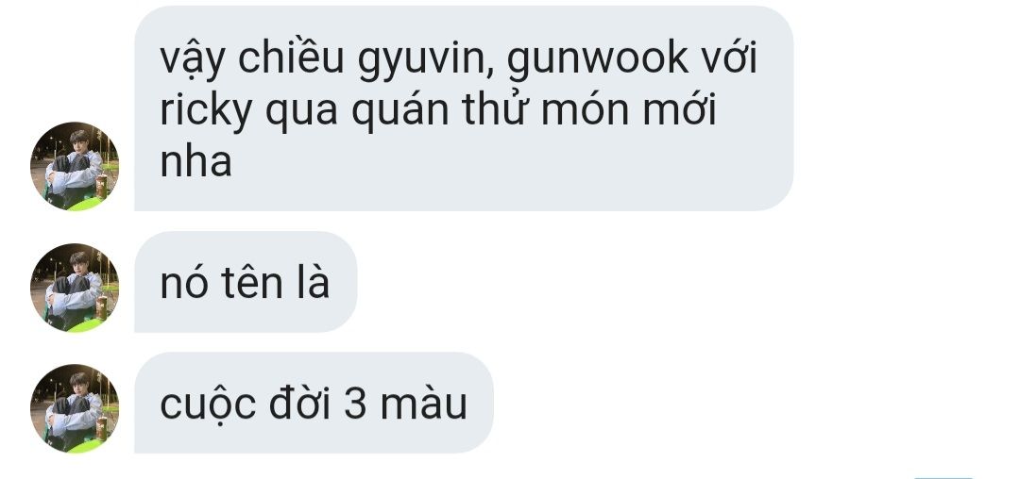Select the 'cuộc đời 3 màu' bubble
Screen dimensions: 1020x479
tap(314, 403)
